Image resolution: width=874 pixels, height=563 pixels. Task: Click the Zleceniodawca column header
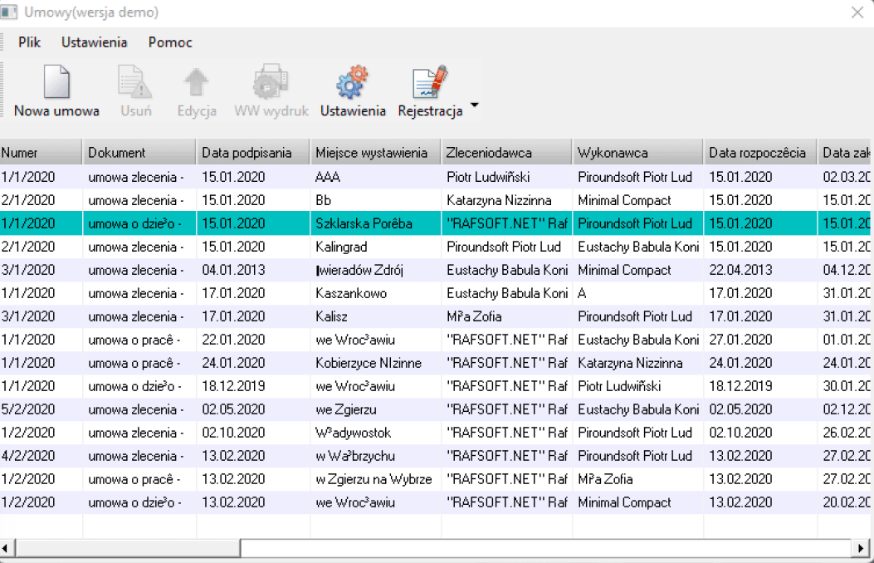coord(505,153)
